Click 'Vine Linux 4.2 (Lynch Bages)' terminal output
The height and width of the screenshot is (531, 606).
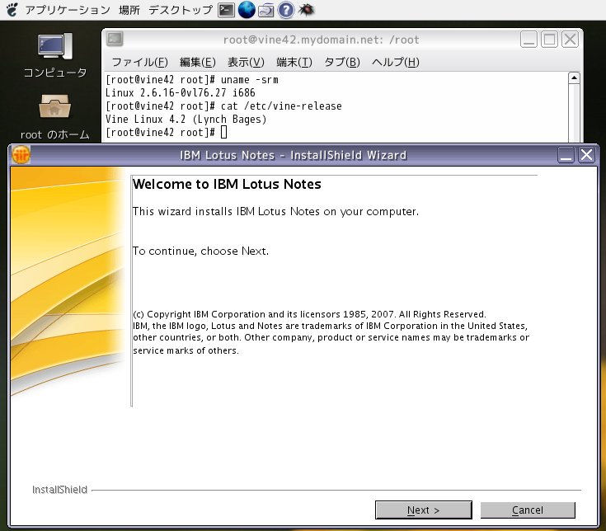click(x=186, y=120)
